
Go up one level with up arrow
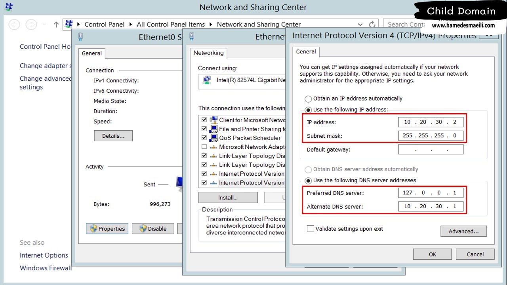point(56,25)
